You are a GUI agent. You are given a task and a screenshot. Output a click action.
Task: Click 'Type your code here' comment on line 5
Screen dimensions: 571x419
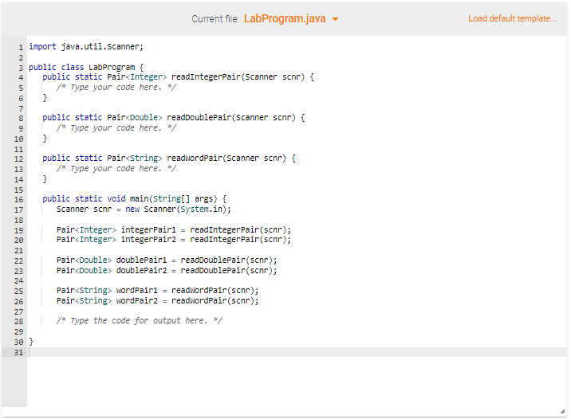[116, 88]
